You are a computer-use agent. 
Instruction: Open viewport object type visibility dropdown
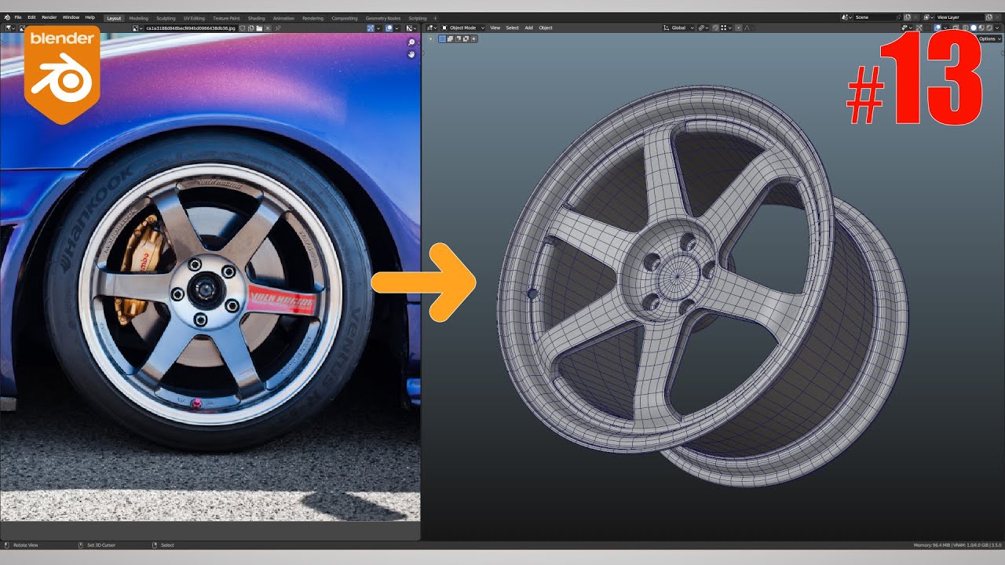point(907,27)
